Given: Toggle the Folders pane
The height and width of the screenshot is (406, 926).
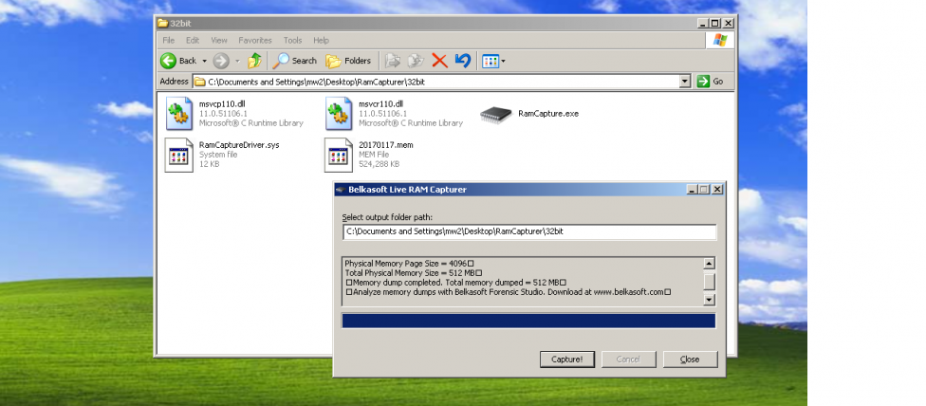Looking at the screenshot, I should (348, 61).
